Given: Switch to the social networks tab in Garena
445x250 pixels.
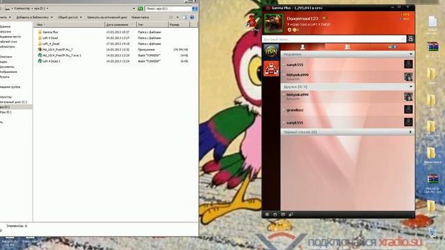Looking at the screenshot, I should point(392,47).
